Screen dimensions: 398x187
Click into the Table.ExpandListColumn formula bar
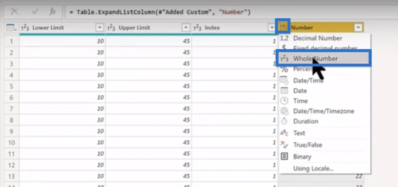(231, 12)
